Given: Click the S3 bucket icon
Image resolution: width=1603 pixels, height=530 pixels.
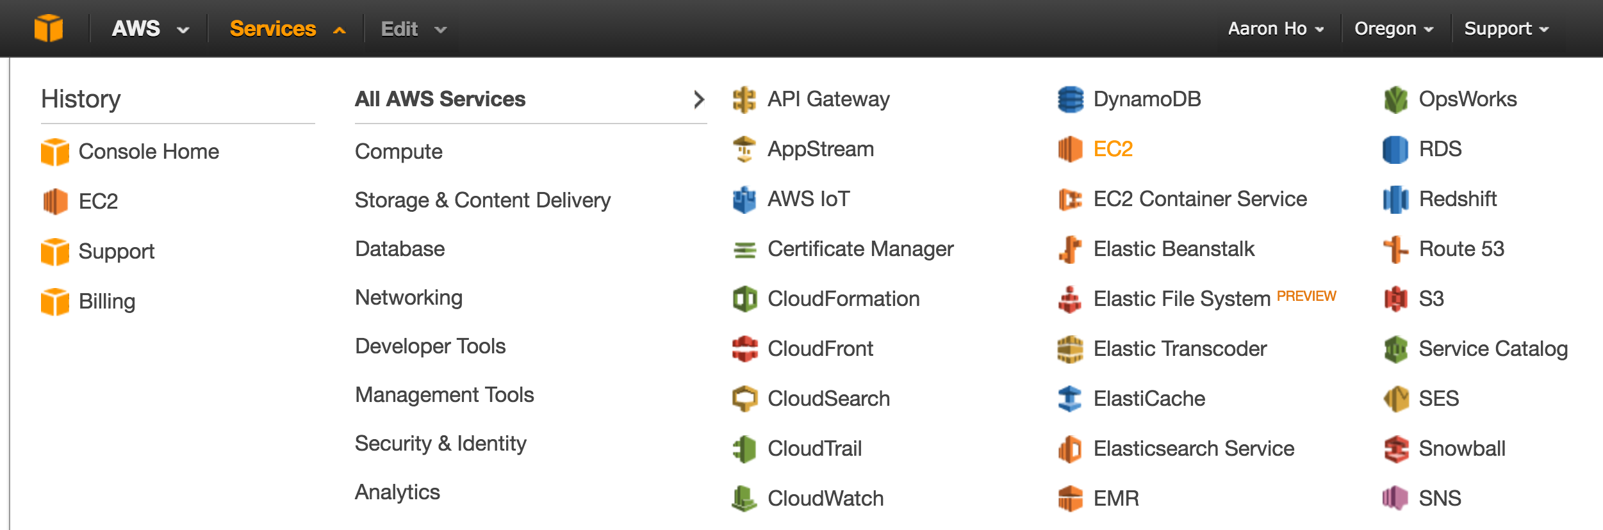Looking at the screenshot, I should click(x=1395, y=299).
